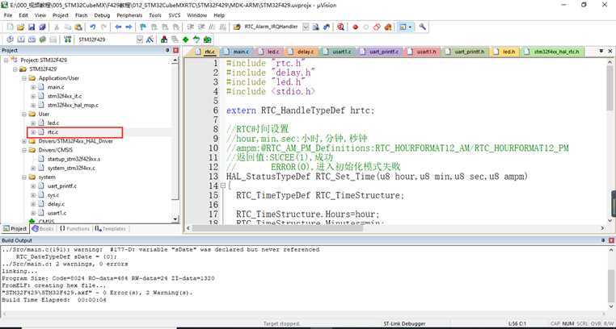Select stm32f4xx_it.c in the project tree
This screenshot has width=616, height=329.
pos(65,96)
